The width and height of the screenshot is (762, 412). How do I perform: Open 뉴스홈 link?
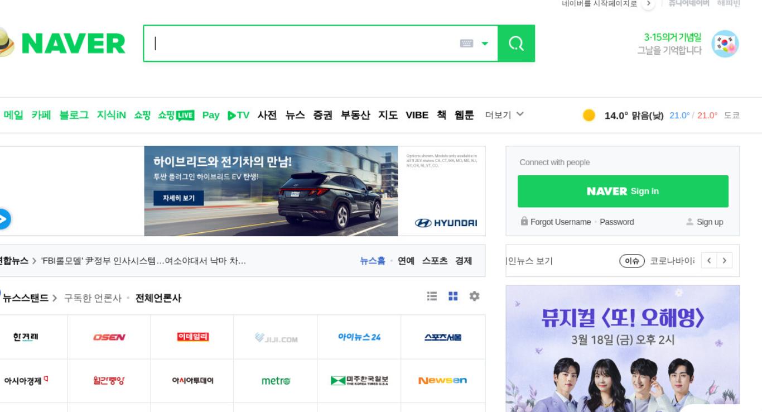[373, 261]
